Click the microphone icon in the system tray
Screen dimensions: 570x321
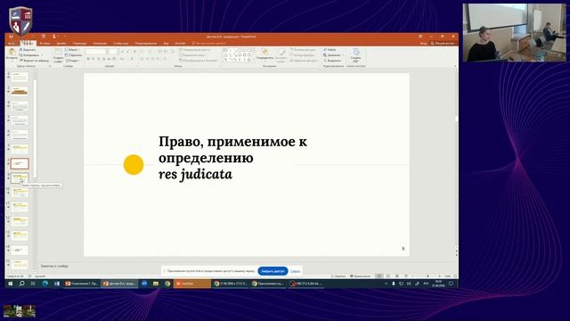pos(394,284)
